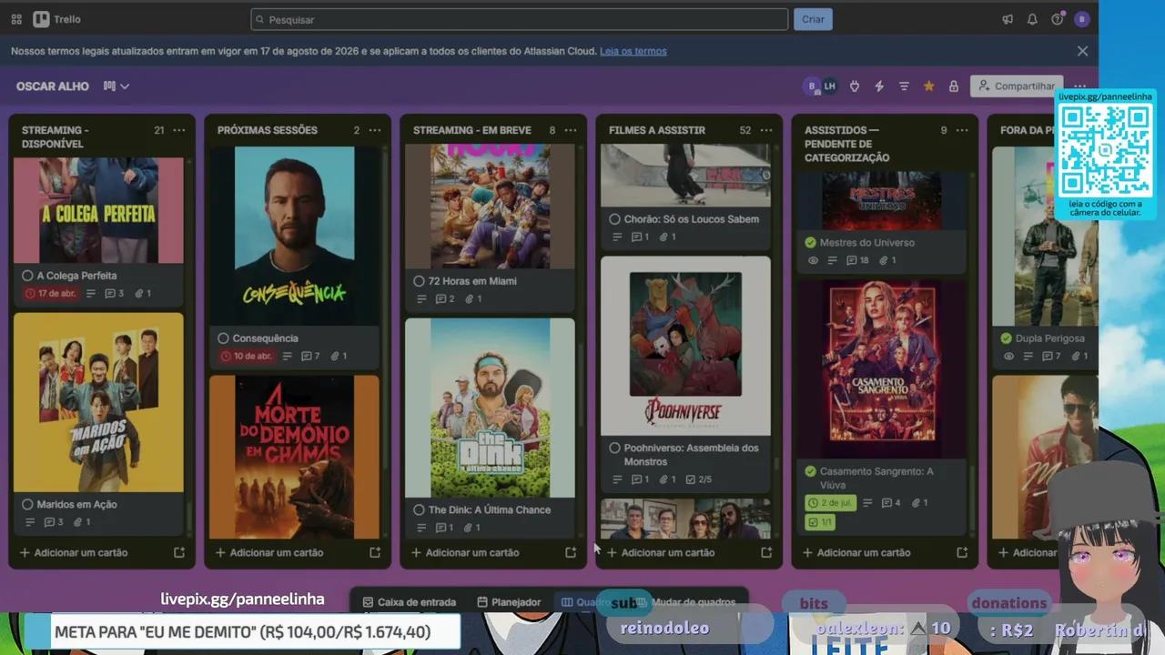Mark 72 Horas em Miami as complete
This screenshot has height=655, width=1165.
[419, 281]
